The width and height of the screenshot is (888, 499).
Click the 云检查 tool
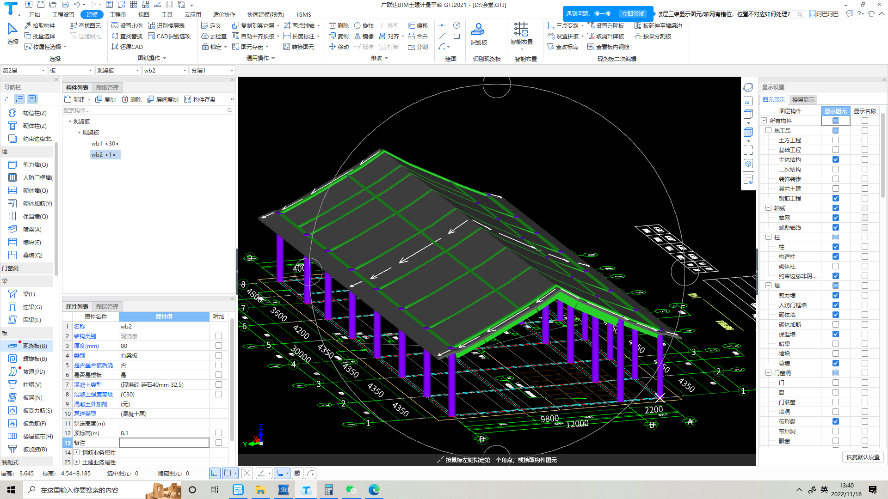[x=214, y=36]
